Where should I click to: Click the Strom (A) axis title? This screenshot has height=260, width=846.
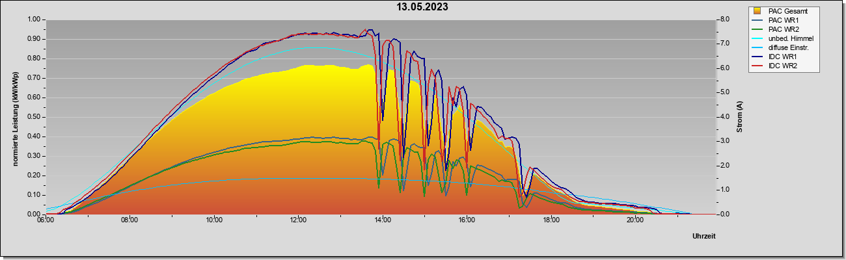[x=740, y=118]
